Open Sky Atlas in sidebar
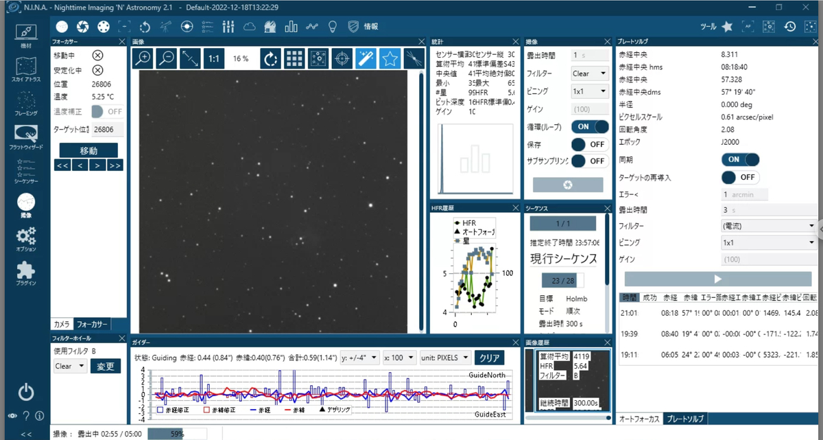Viewport: 823px width, 440px height. coord(25,70)
